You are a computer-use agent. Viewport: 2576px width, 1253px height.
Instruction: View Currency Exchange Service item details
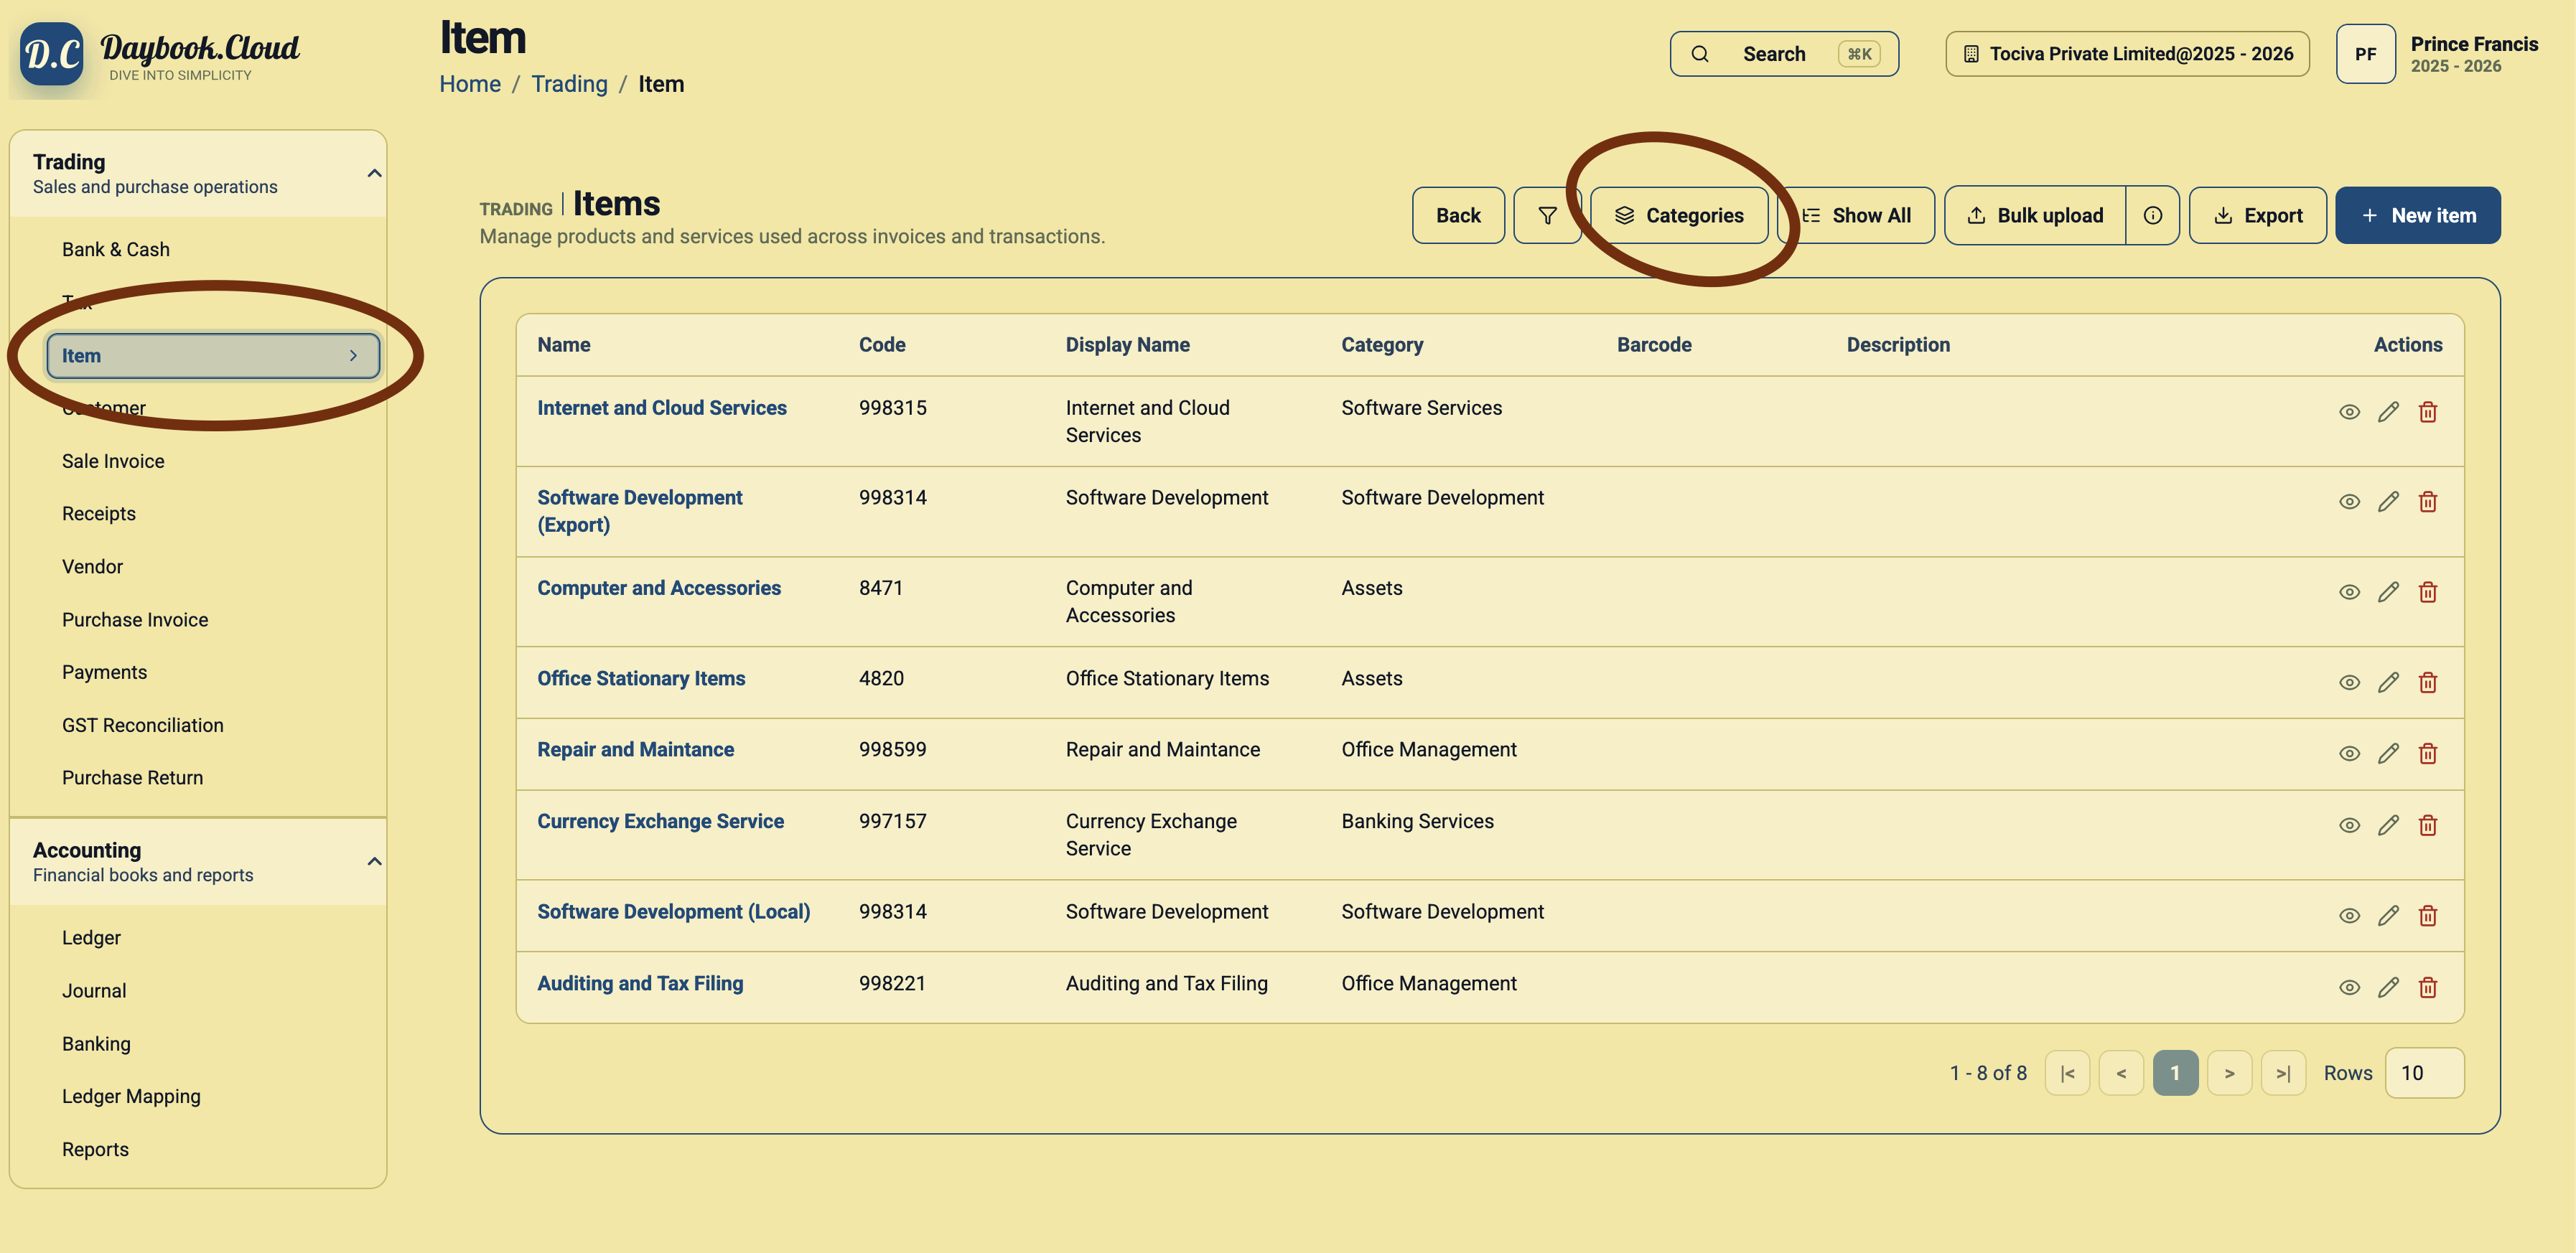coord(2349,825)
